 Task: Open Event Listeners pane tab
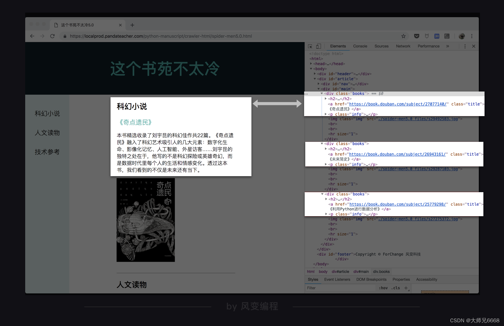(x=337, y=279)
